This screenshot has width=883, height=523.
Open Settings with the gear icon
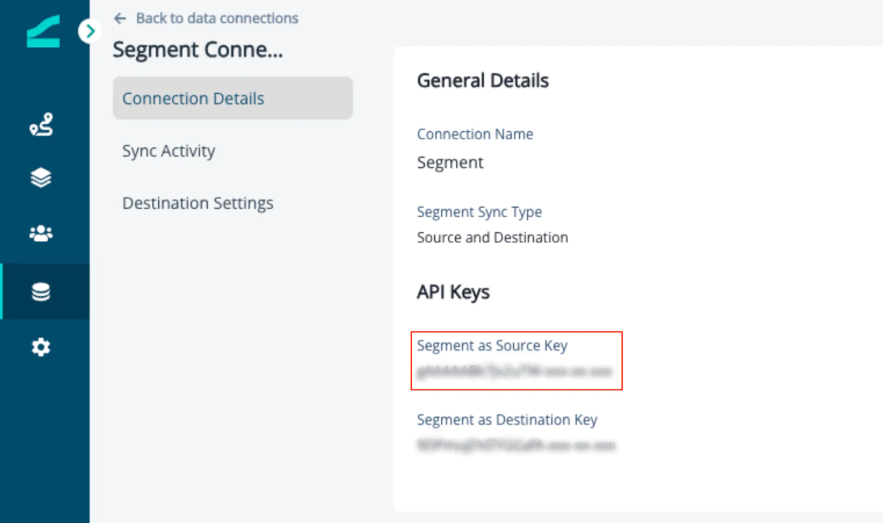(40, 347)
